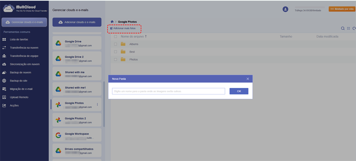
Task: Open Google Photos three-dot options menu
Action: tap(97, 104)
